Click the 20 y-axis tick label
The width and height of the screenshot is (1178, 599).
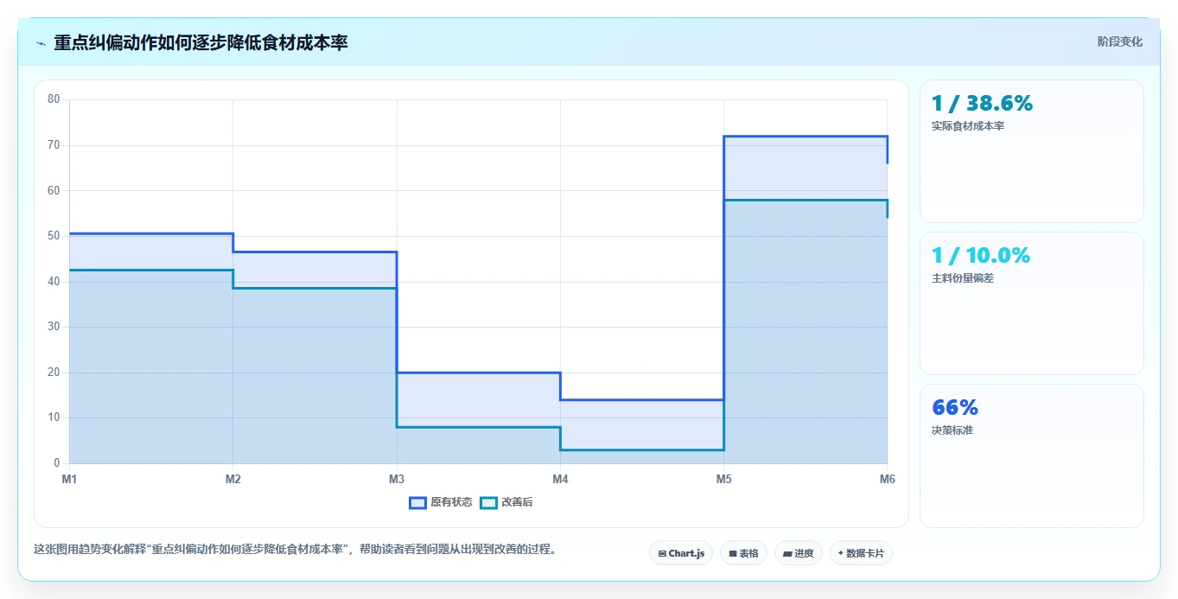pos(54,373)
